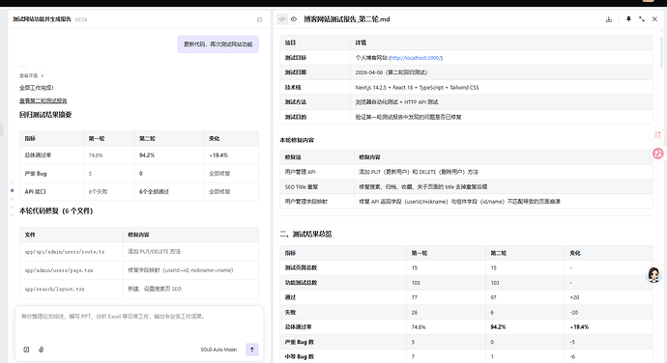Open the 查看第二轮测试报告 link
This screenshot has height=363, width=667.
43,100
